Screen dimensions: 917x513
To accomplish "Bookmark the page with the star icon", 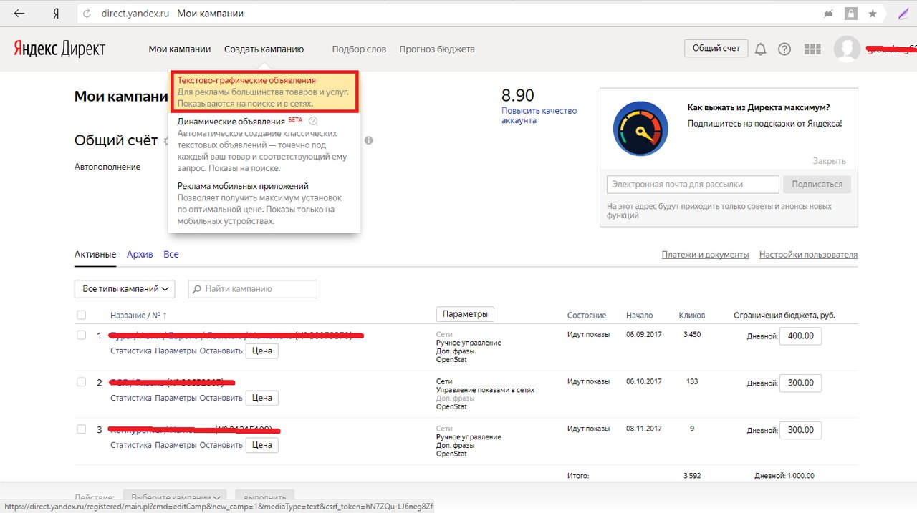I will [873, 14].
